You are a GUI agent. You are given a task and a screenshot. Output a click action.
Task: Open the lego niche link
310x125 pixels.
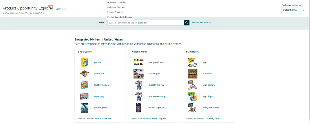205,62
